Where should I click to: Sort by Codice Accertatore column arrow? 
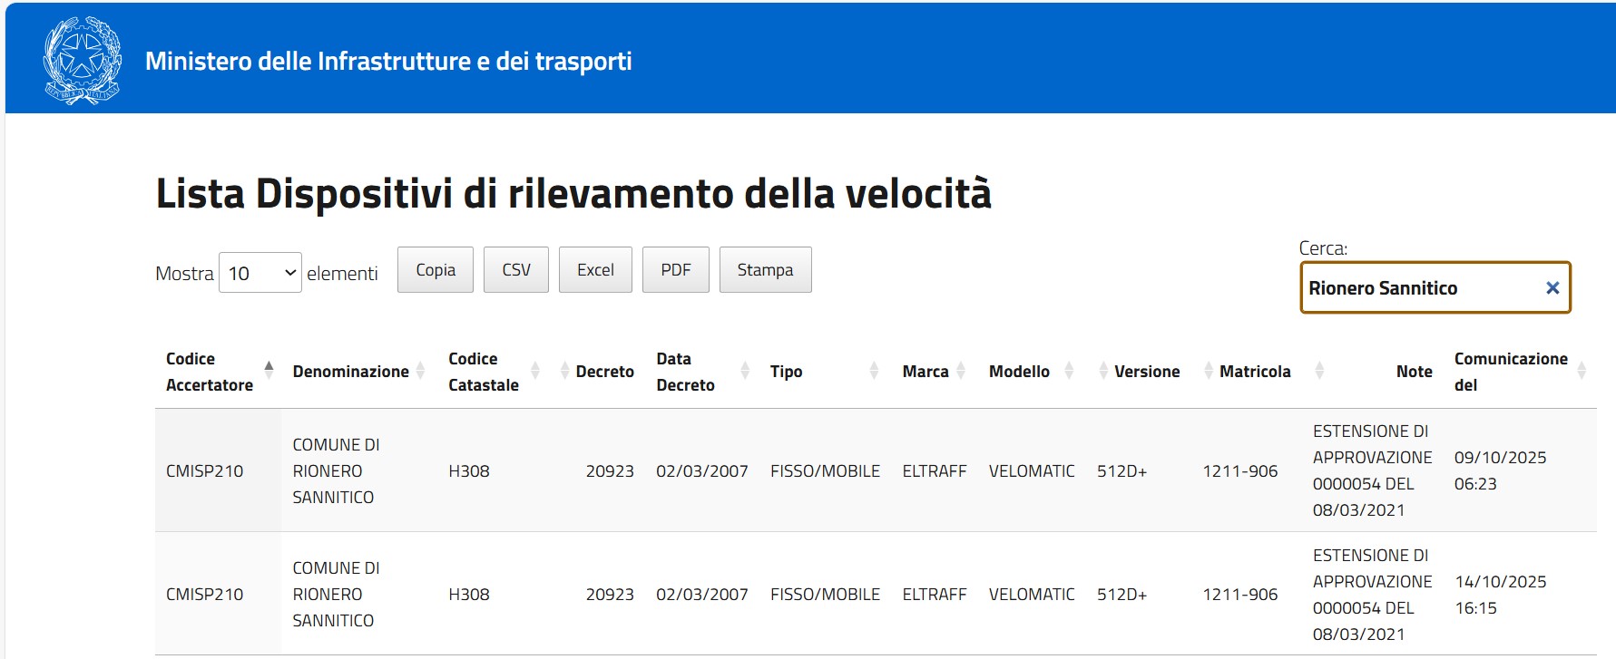[269, 368]
